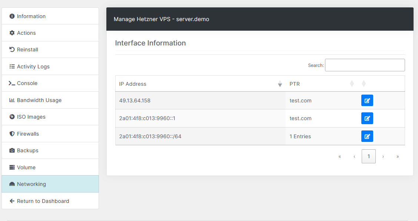
Task: Focus the Search input field
Action: click(365, 65)
